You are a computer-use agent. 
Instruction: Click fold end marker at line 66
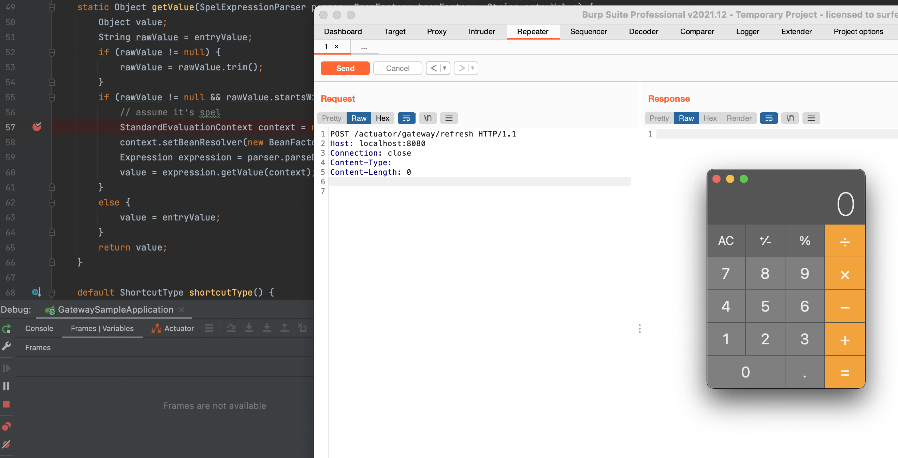pos(52,262)
